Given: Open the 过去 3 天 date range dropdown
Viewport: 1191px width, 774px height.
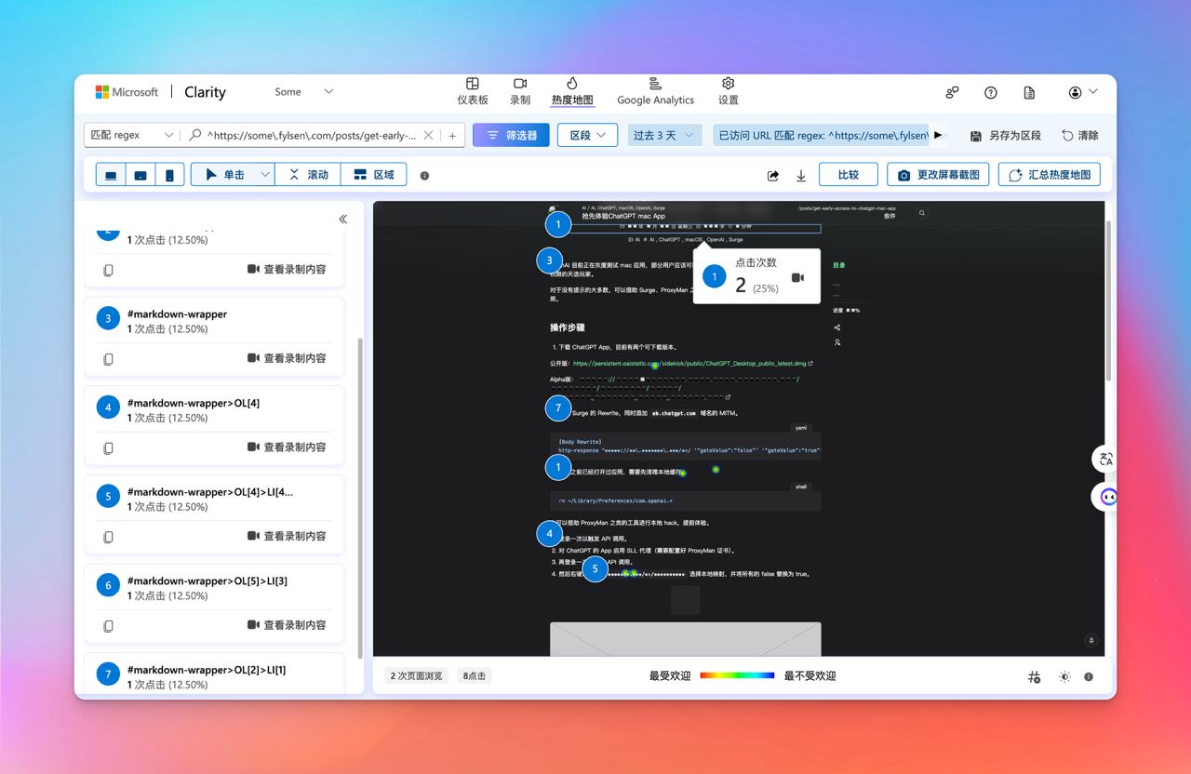Looking at the screenshot, I should pos(664,135).
